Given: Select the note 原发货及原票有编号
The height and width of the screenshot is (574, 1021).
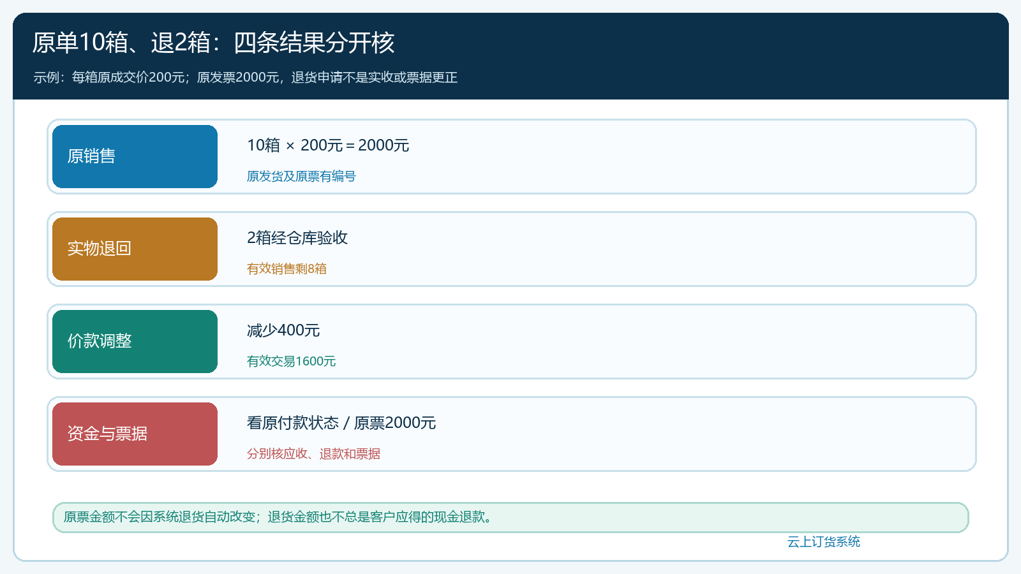Looking at the screenshot, I should click(301, 176).
